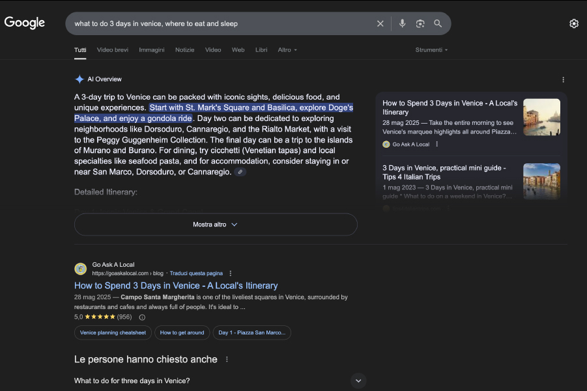The image size is (587, 391).
Task: Click the Venice canal sunset thumbnail
Action: [x=541, y=117]
